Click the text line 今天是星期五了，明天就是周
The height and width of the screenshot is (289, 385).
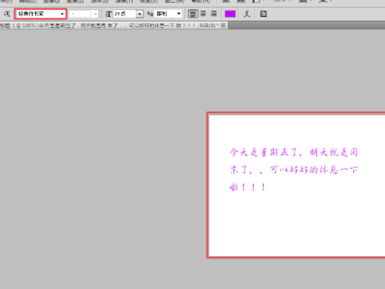(x=294, y=152)
